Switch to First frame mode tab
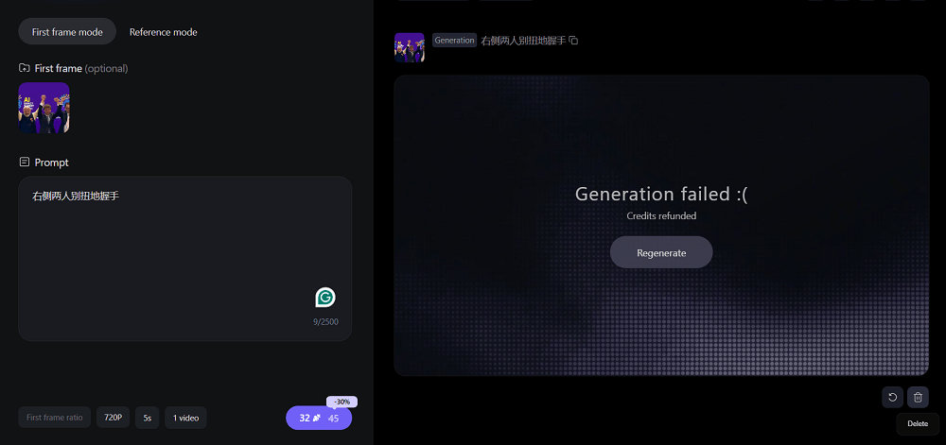Viewport: 946px width, 445px height. [x=67, y=32]
